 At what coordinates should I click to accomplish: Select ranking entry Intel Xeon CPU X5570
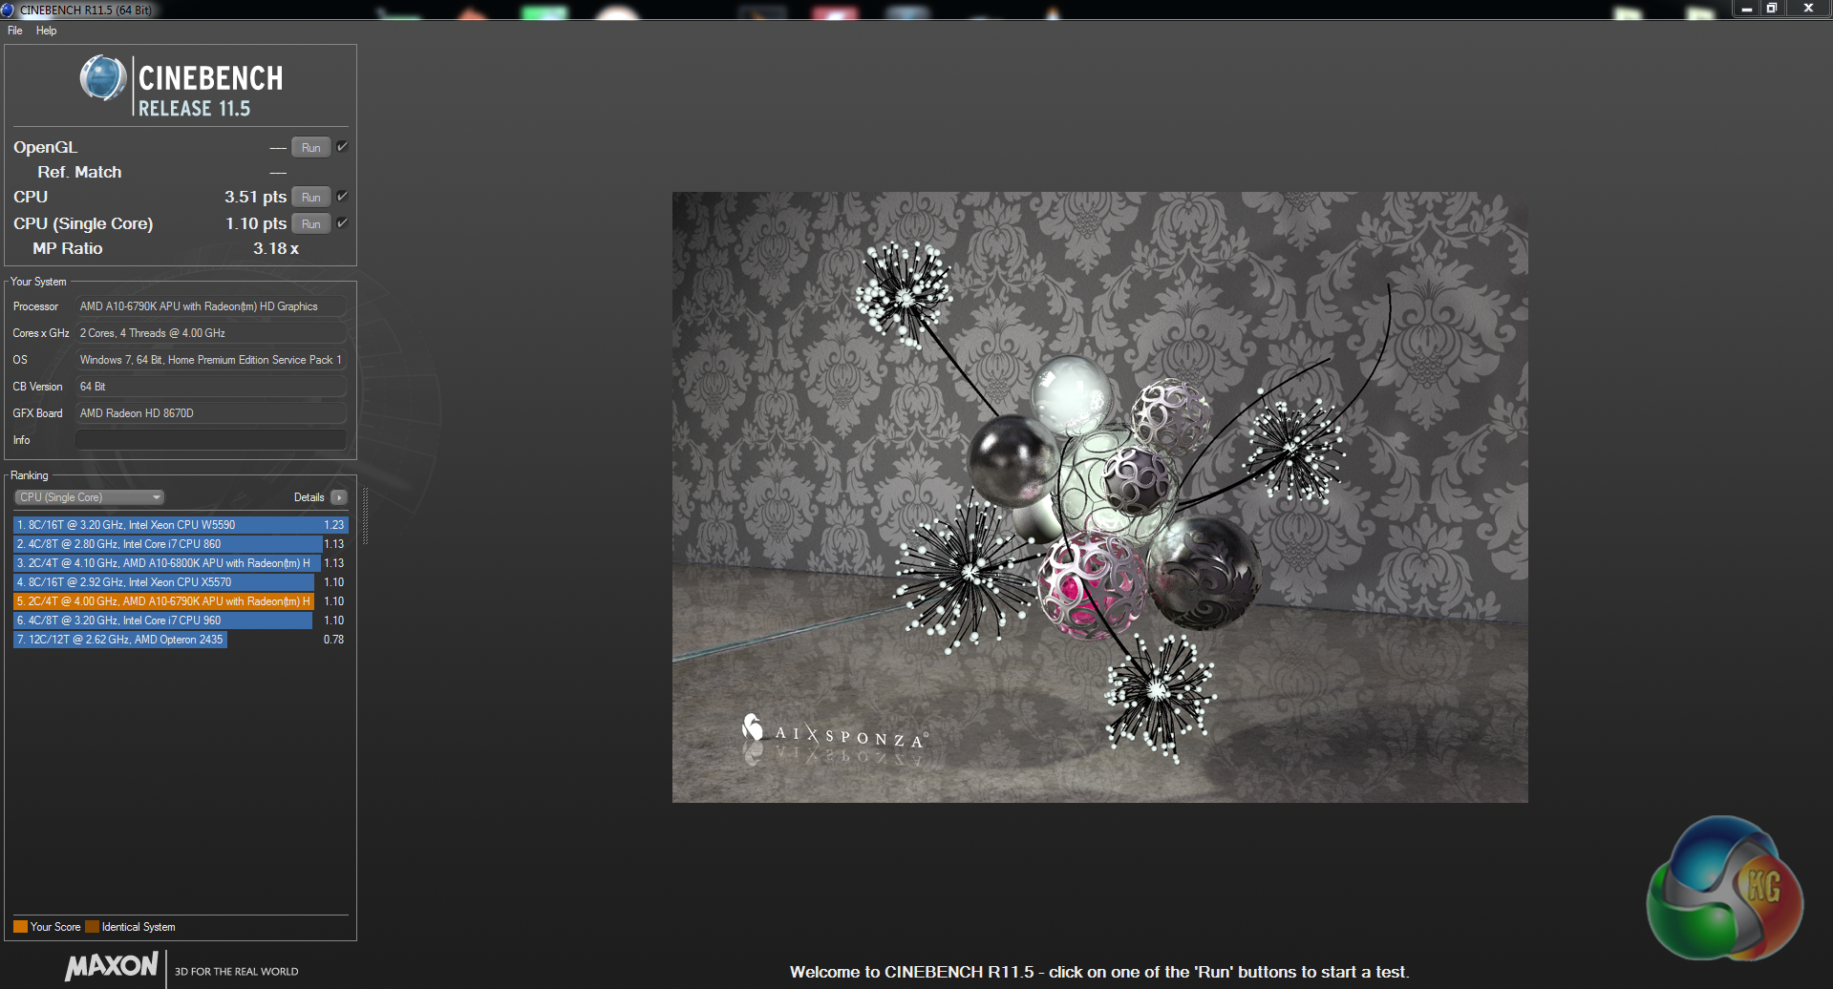coord(181,582)
